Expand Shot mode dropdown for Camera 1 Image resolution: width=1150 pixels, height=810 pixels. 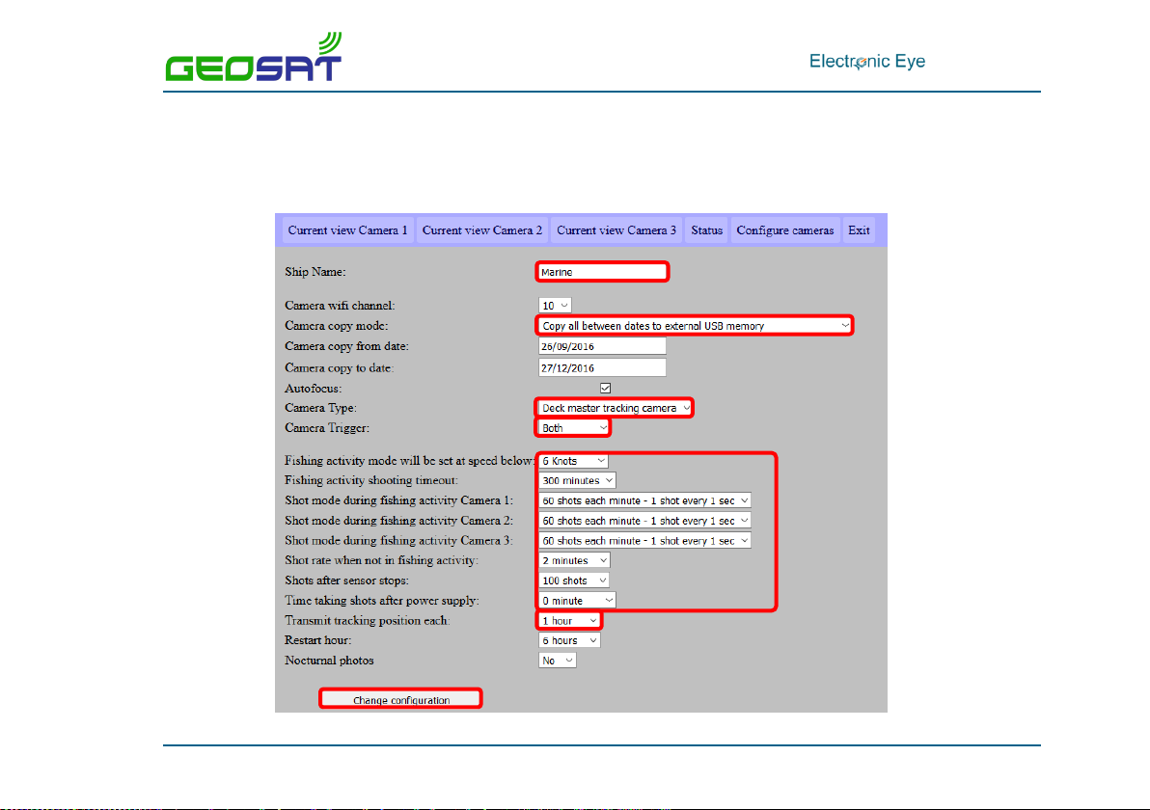click(x=644, y=500)
